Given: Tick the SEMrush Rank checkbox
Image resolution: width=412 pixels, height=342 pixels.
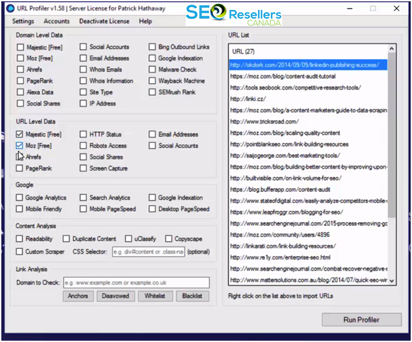Looking at the screenshot, I should (152, 92).
